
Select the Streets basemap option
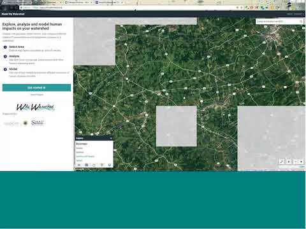click(x=79, y=148)
